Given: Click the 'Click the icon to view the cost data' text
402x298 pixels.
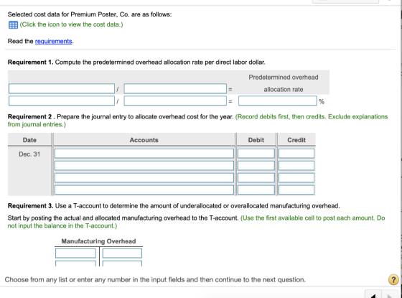Looking at the screenshot, I should tap(72, 24).
